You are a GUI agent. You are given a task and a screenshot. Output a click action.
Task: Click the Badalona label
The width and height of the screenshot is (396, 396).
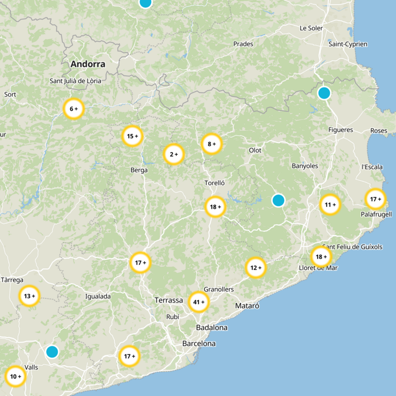[x=212, y=328]
